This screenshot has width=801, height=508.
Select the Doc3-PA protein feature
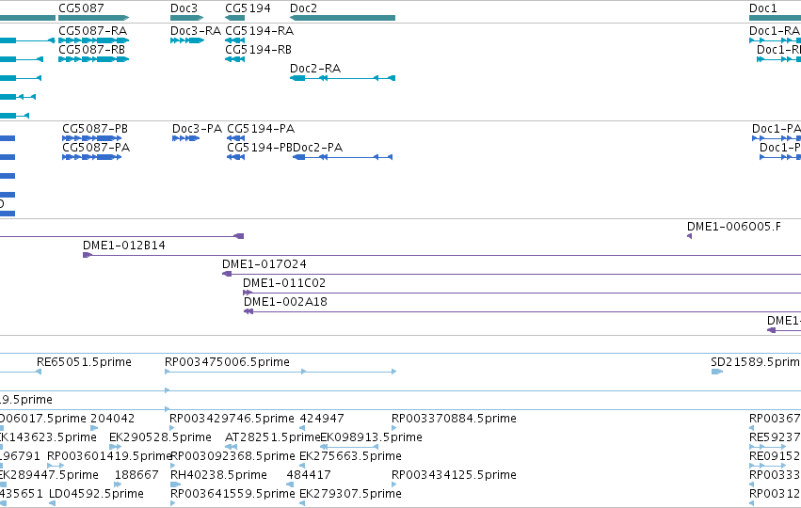pos(186,138)
